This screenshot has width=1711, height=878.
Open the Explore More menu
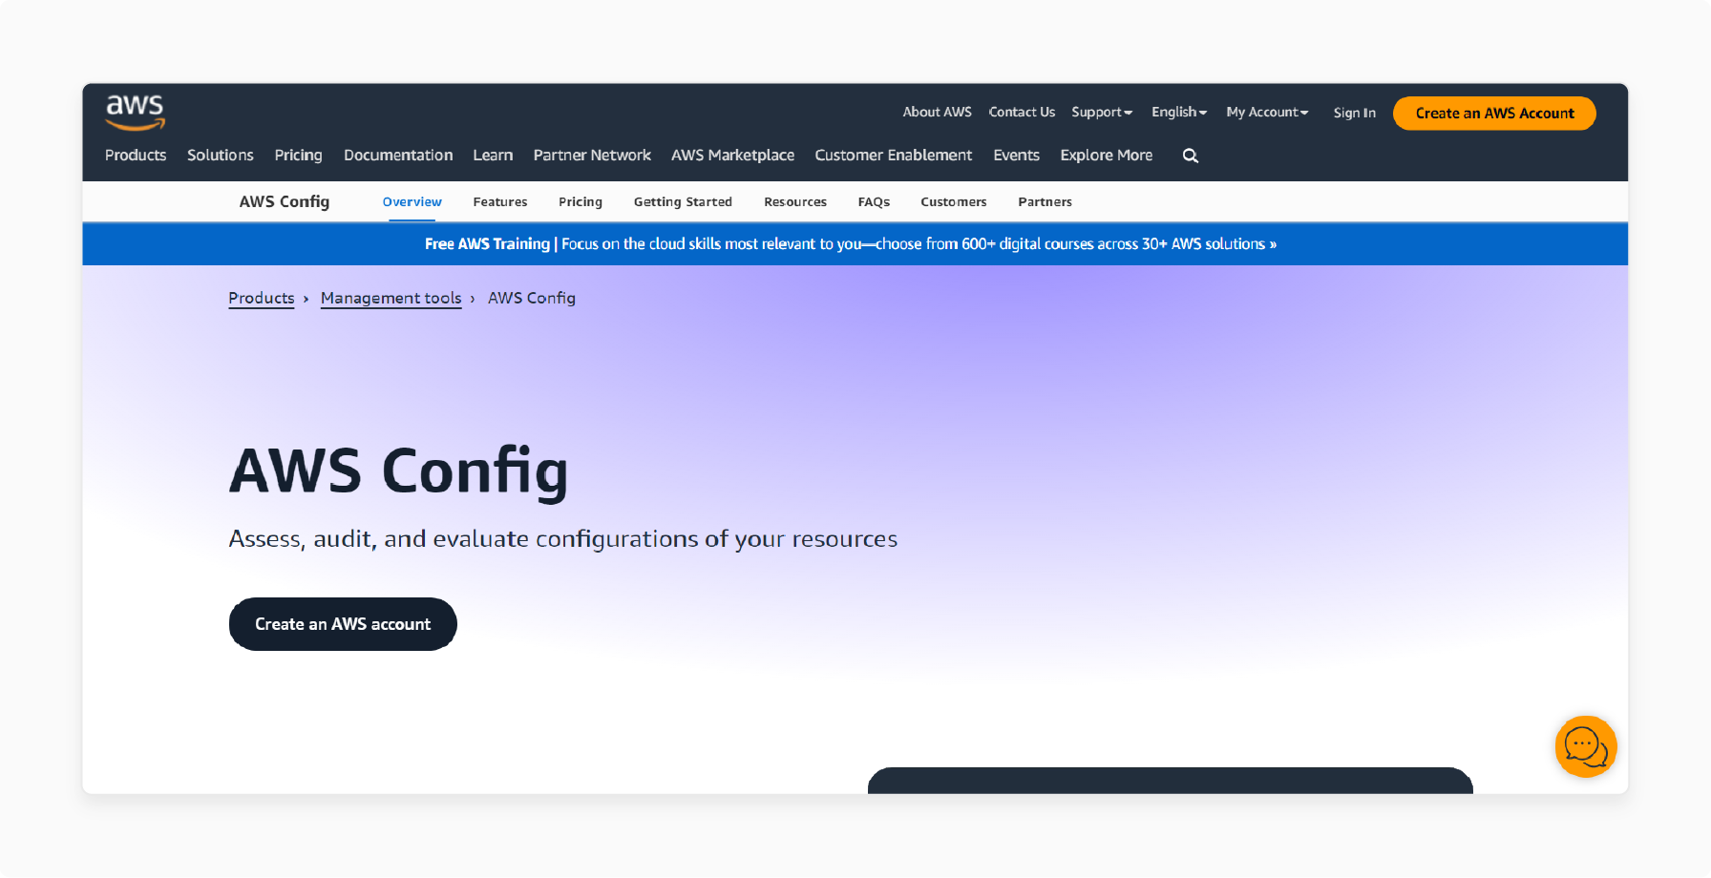[x=1106, y=156]
